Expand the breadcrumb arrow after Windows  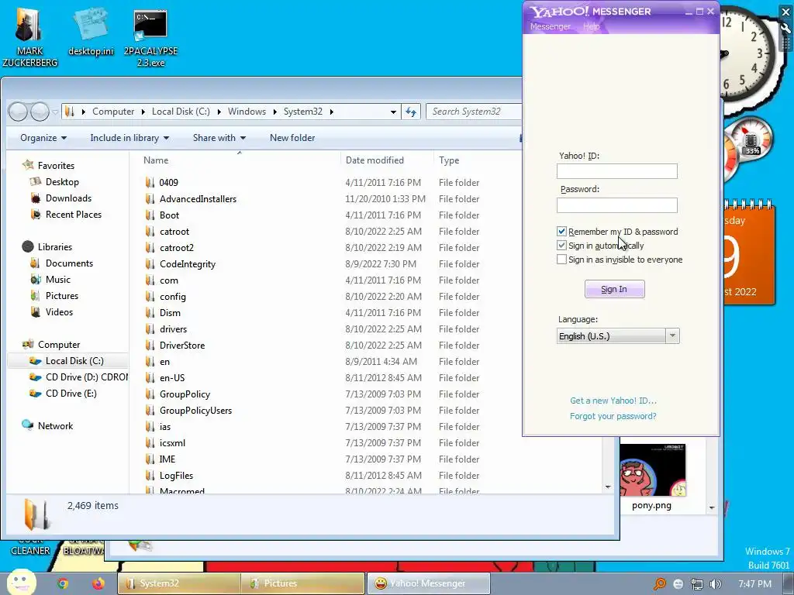275,112
